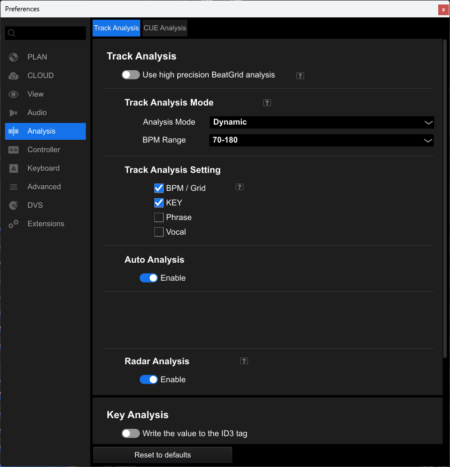Check the Vocal analysis checkbox
Image resolution: width=450 pixels, height=467 pixels.
pos(159,232)
